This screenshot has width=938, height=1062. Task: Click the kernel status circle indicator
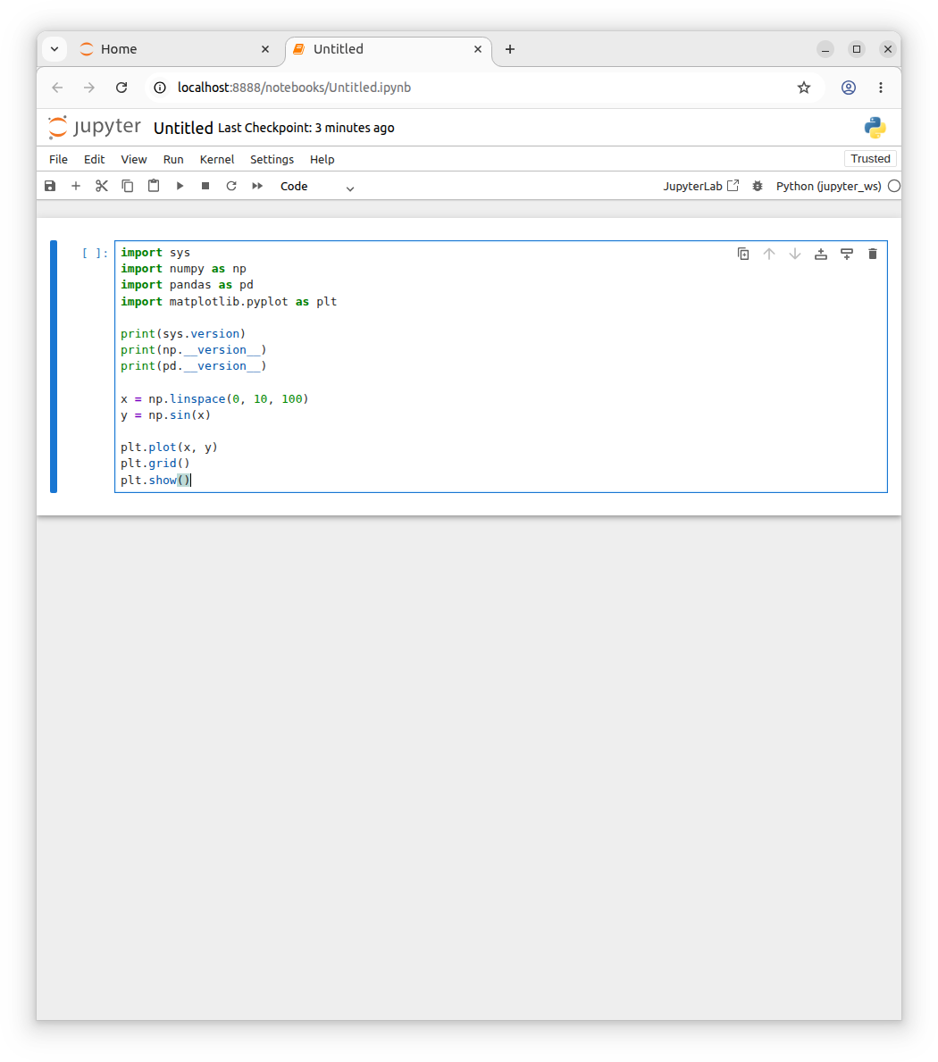pyautogui.click(x=894, y=187)
